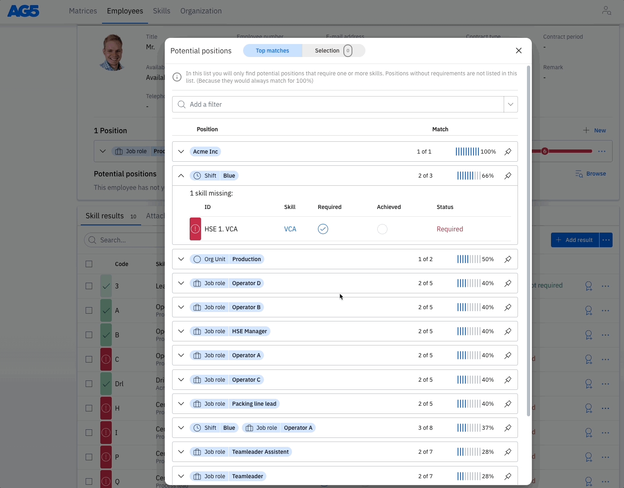Pin the Packing line lead position
The width and height of the screenshot is (624, 488).
508,404
